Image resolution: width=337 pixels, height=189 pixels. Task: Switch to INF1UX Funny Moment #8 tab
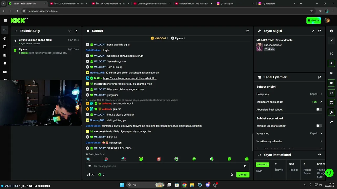(x=111, y=4)
